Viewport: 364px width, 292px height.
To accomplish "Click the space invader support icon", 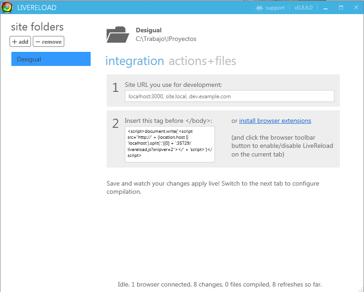I will [259, 8].
